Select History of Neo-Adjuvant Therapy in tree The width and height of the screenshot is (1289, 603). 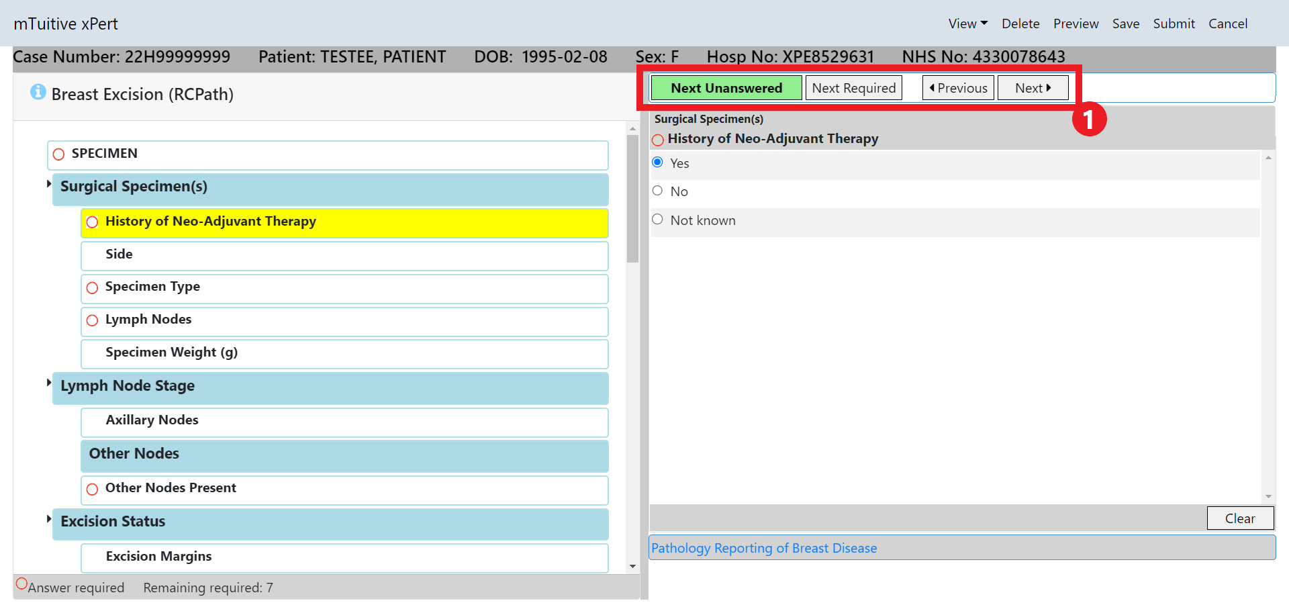coord(344,223)
